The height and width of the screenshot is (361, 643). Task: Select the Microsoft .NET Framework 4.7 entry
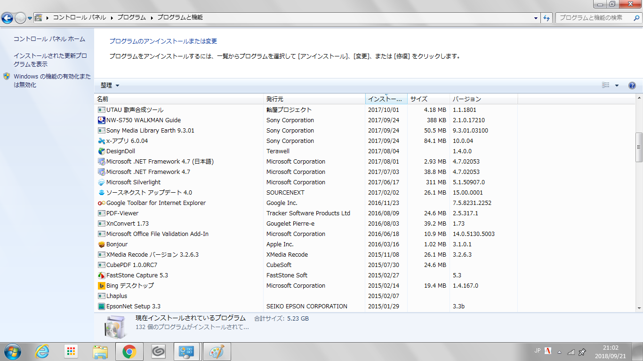pyautogui.click(x=148, y=172)
